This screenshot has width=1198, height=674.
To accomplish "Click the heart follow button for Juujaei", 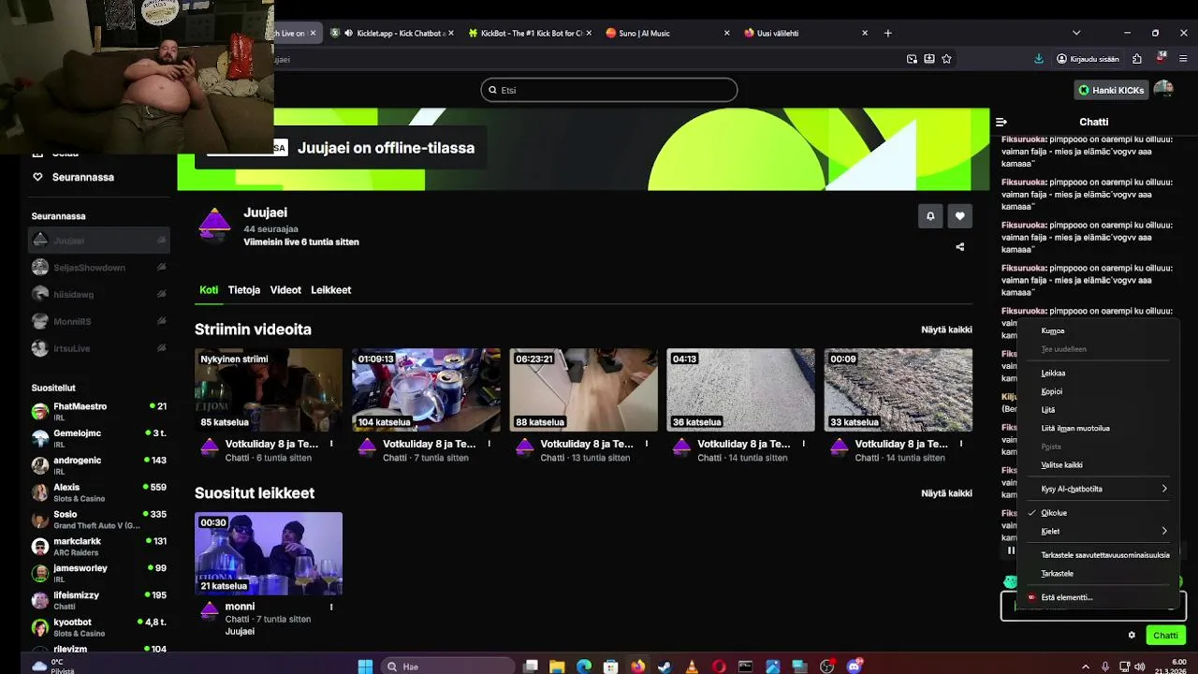I will (x=959, y=216).
